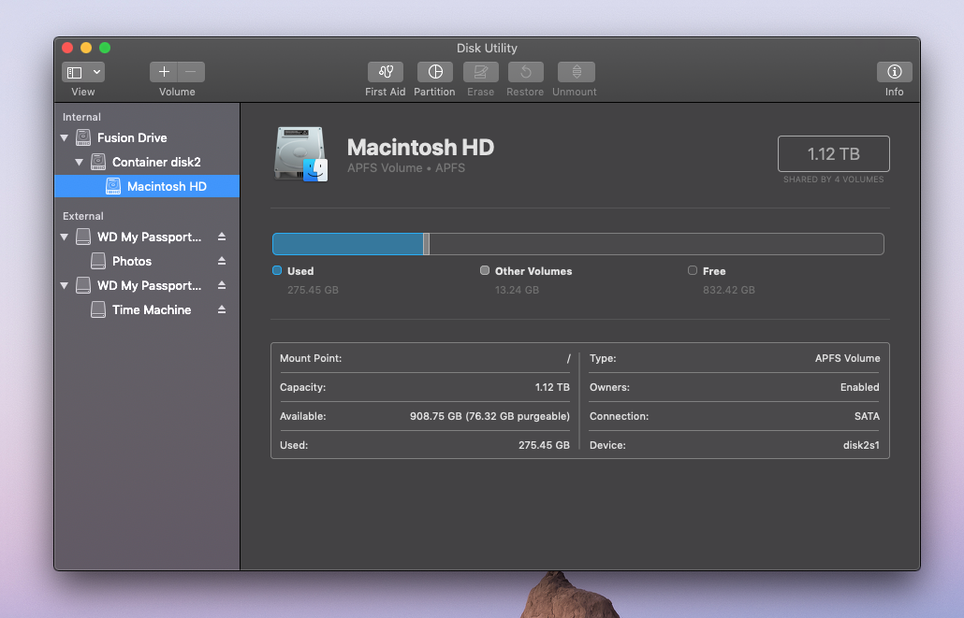The height and width of the screenshot is (618, 964).
Task: Click 'APFS Volume • APFS' subtitle
Action: 406,167
